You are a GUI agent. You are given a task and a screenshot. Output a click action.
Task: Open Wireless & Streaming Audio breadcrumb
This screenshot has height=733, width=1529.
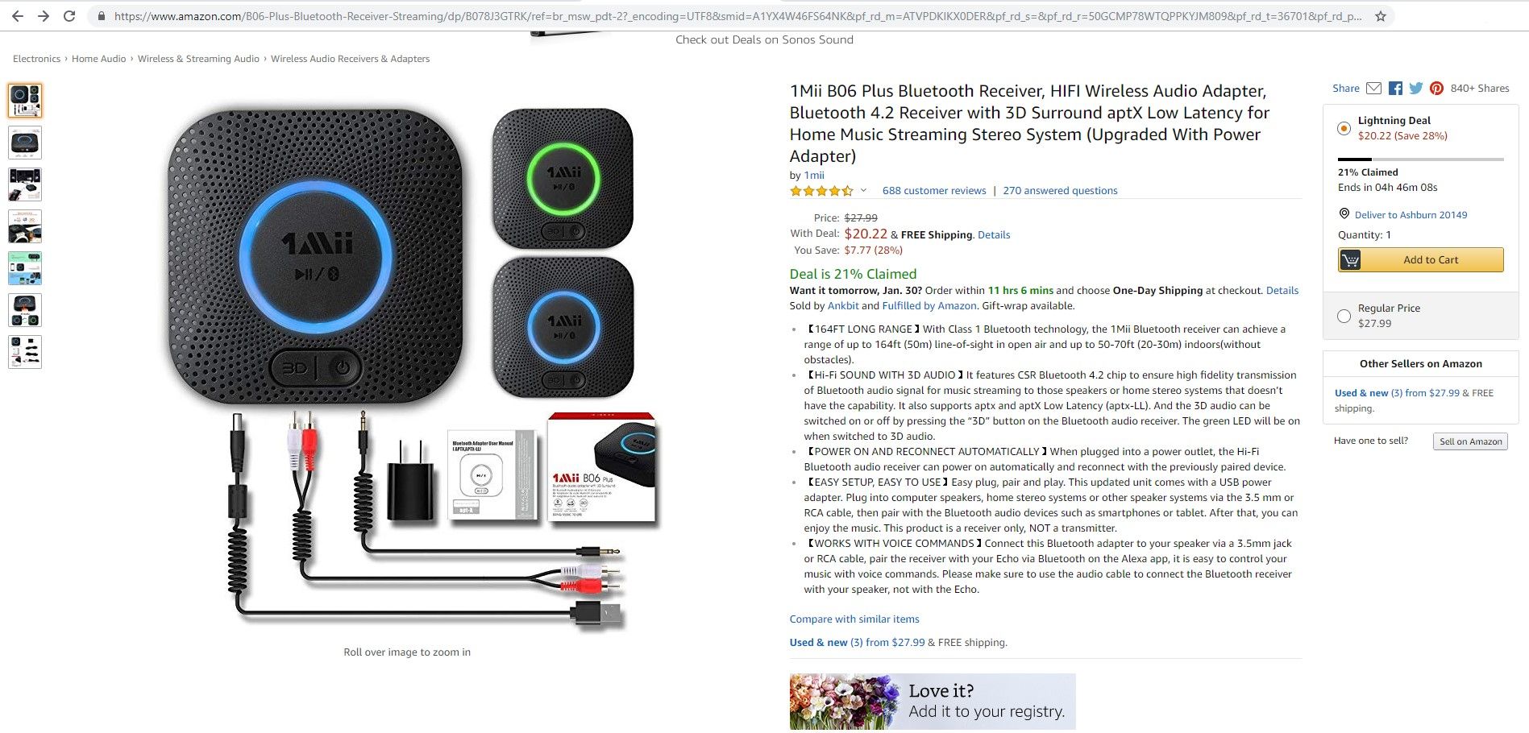(198, 59)
